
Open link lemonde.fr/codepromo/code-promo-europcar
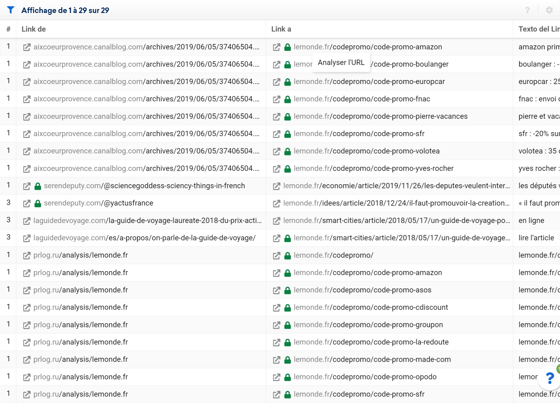pyautogui.click(x=369, y=82)
